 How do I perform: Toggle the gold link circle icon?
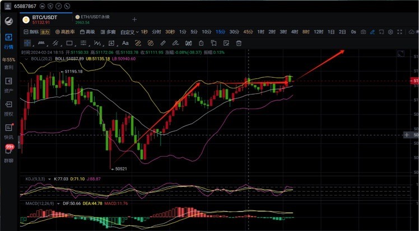[151, 43]
